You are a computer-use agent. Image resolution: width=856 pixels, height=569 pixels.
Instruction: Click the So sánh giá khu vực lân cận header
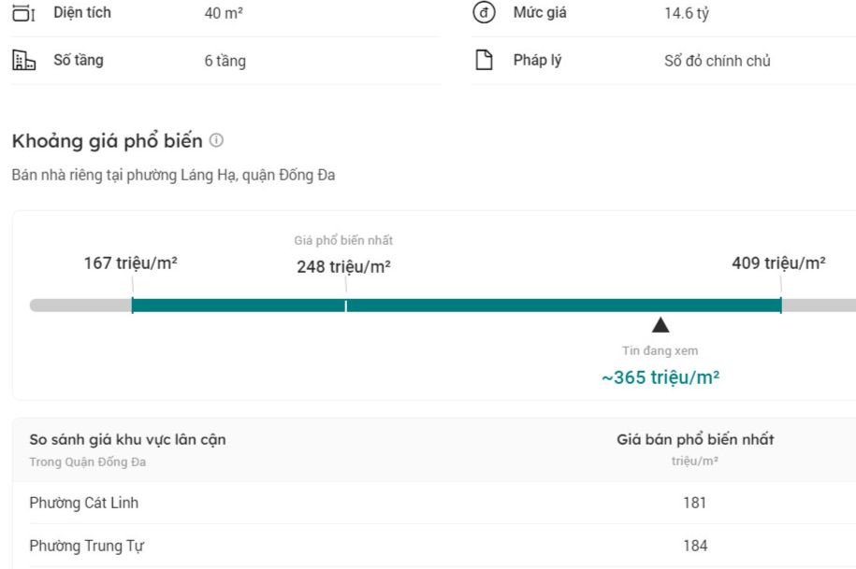(127, 439)
